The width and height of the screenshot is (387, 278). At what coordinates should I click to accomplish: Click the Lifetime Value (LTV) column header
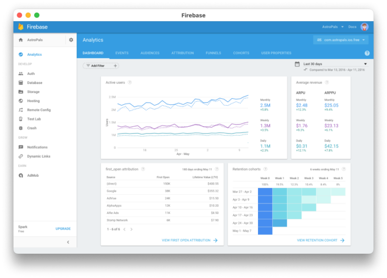(205, 177)
